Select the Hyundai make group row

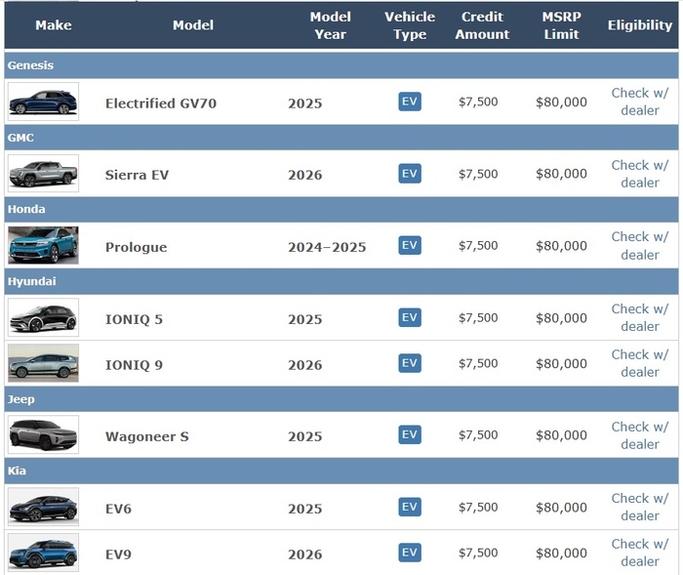coord(341,281)
